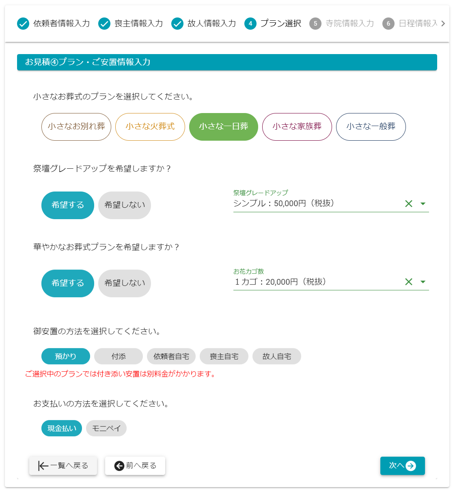Click the 喪主情報入力 step checkmark icon
Screen dimensions: 455x492
point(104,24)
